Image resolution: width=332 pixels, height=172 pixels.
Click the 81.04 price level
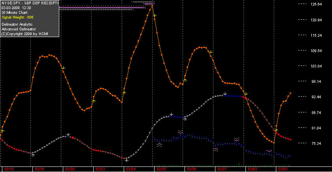[316, 128]
